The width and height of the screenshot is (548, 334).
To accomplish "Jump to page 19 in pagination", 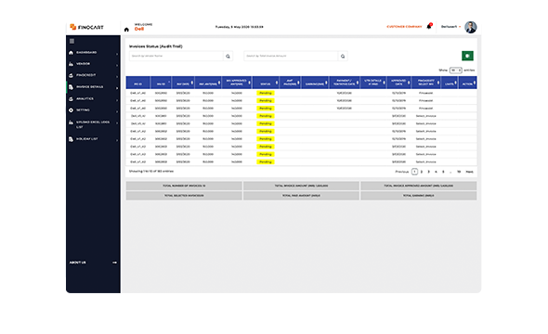I will (x=459, y=172).
